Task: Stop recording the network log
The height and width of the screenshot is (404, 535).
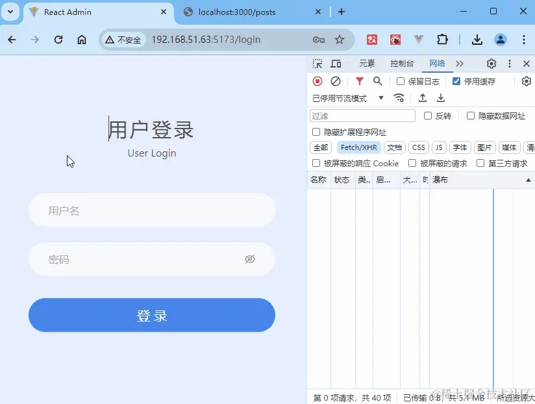Action: [317, 81]
